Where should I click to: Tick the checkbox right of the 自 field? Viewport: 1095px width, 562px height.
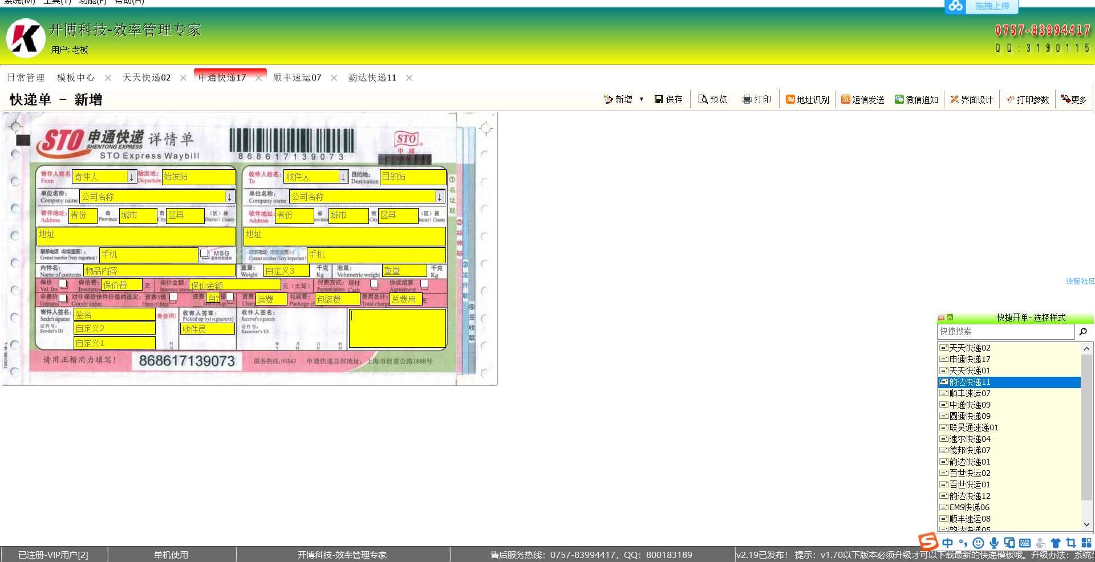coord(230,297)
